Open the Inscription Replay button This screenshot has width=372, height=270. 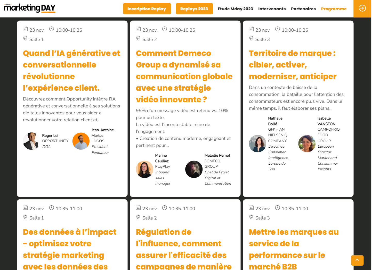point(147,9)
